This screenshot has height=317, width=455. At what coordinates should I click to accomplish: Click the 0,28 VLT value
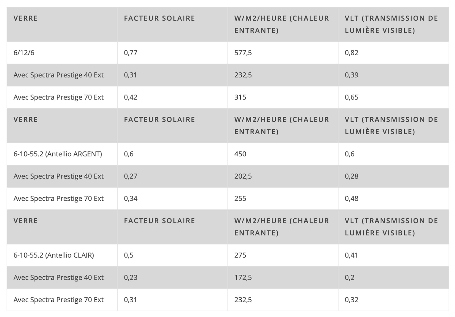(351, 176)
